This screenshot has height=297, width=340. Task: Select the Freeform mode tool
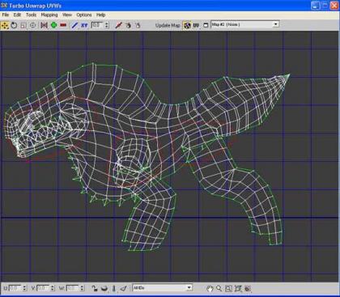(x=32, y=25)
